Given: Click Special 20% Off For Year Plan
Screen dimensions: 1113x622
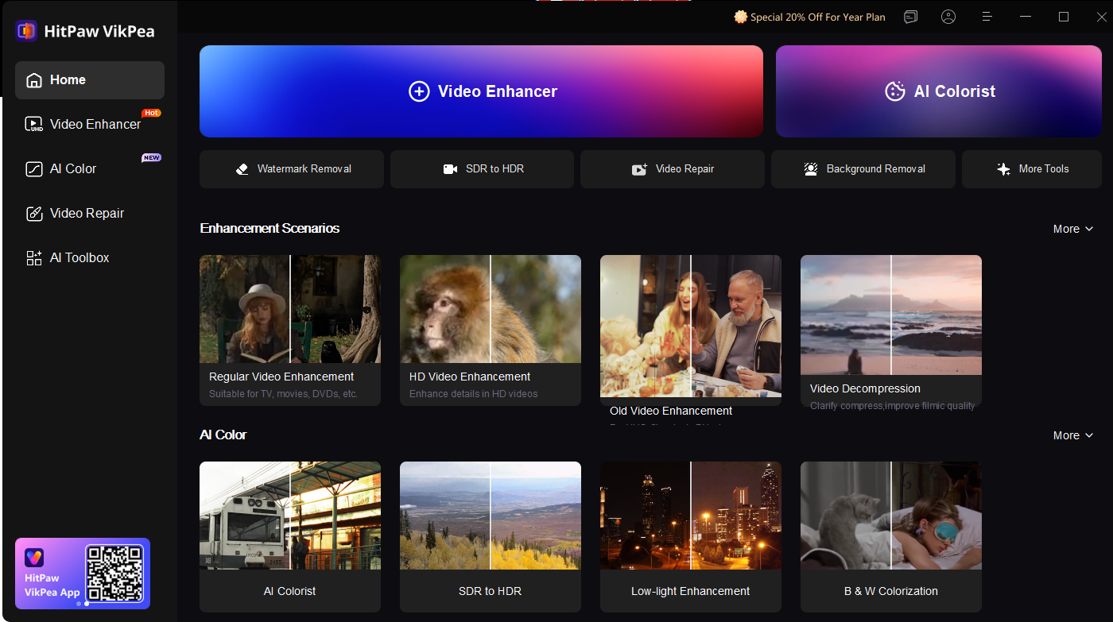Looking at the screenshot, I should 809,17.
